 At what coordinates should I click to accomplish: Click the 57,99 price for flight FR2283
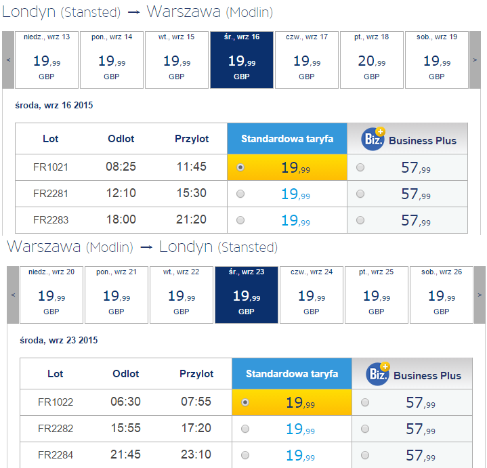point(416,220)
